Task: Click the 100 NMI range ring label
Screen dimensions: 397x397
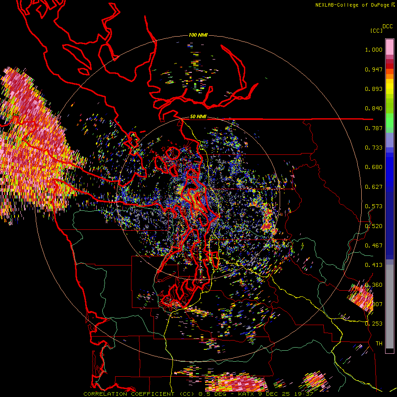Action: pos(198,35)
